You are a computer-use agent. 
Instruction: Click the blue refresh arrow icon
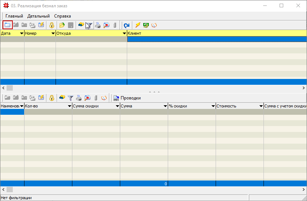click(x=126, y=25)
